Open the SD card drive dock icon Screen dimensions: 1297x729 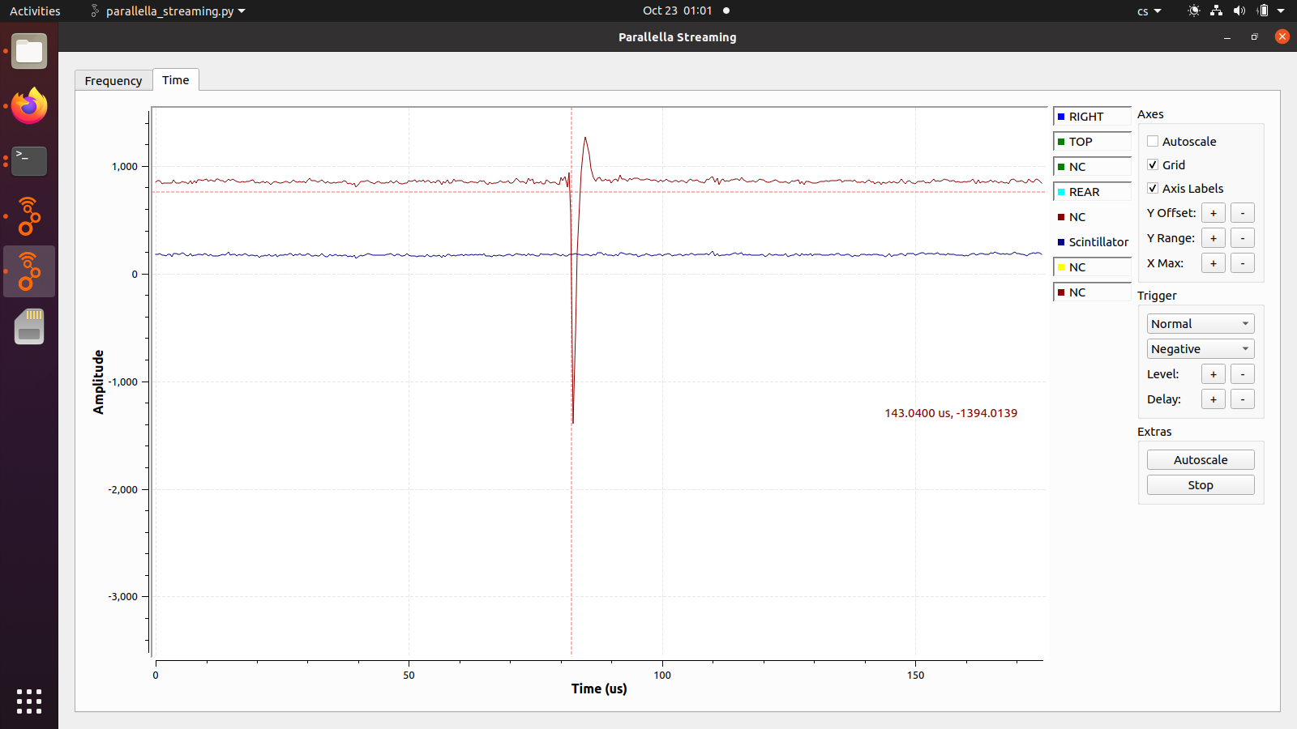tap(29, 326)
